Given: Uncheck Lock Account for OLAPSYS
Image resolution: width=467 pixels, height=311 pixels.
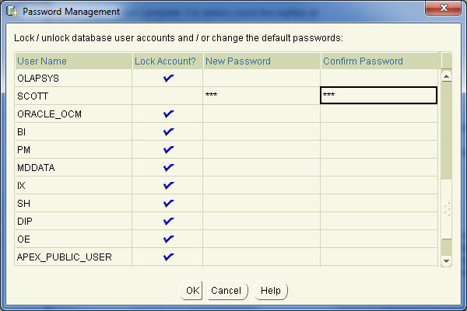Looking at the screenshot, I should pos(168,79).
